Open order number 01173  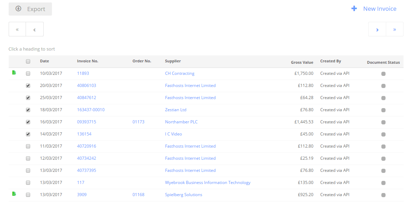138,122
